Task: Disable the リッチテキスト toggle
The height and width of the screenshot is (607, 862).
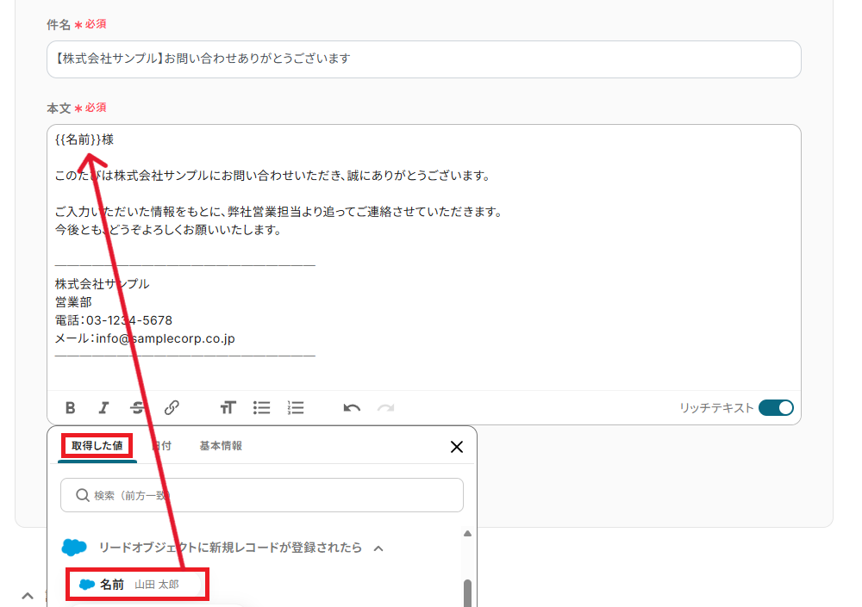Action: coord(776,408)
